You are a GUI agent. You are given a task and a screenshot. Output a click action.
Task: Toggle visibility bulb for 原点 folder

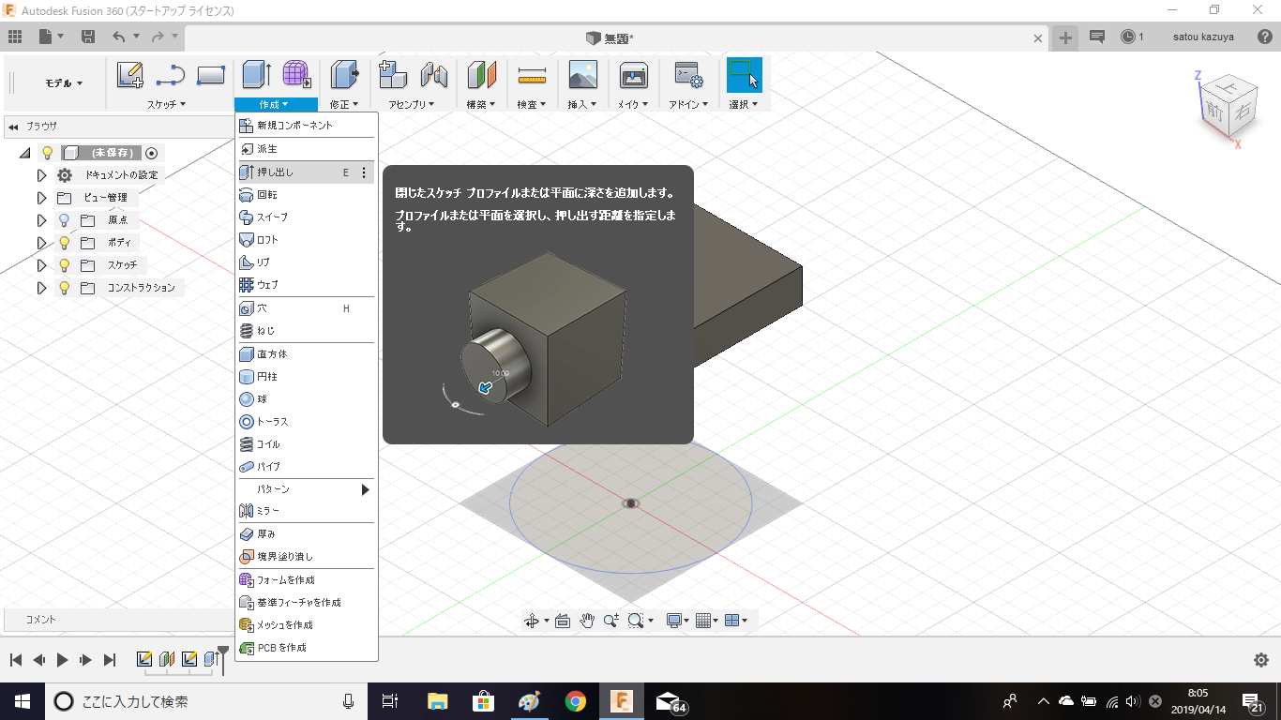(65, 220)
